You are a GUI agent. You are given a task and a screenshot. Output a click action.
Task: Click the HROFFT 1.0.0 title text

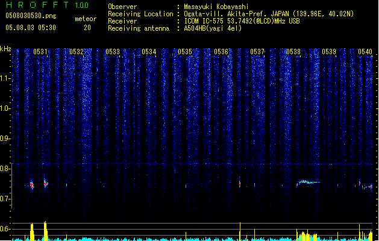[47, 5]
